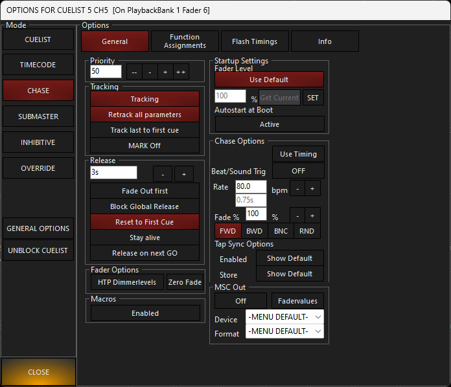Select the CHASE mode button
This screenshot has height=387, width=451.
pyautogui.click(x=38, y=91)
